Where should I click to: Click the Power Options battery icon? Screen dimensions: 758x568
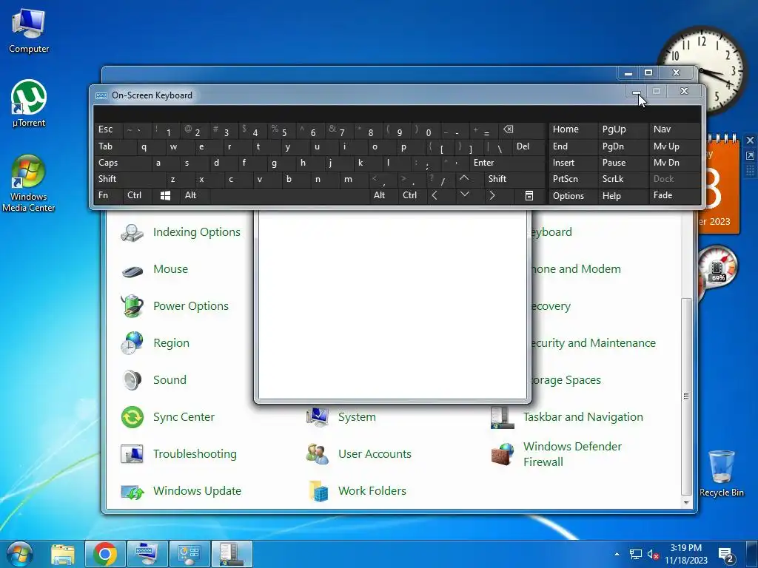[x=132, y=306]
